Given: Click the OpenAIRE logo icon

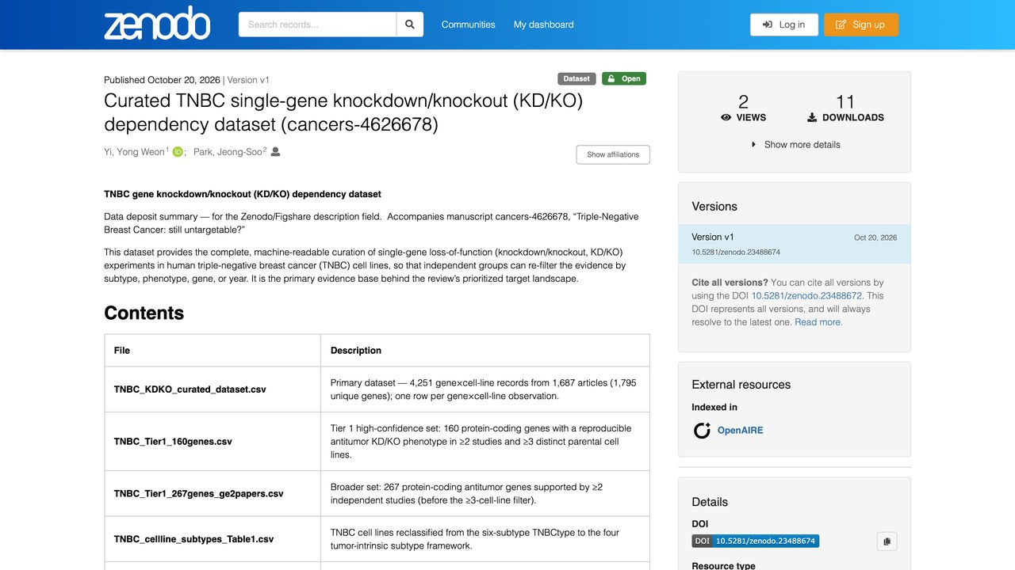Looking at the screenshot, I should pos(702,431).
